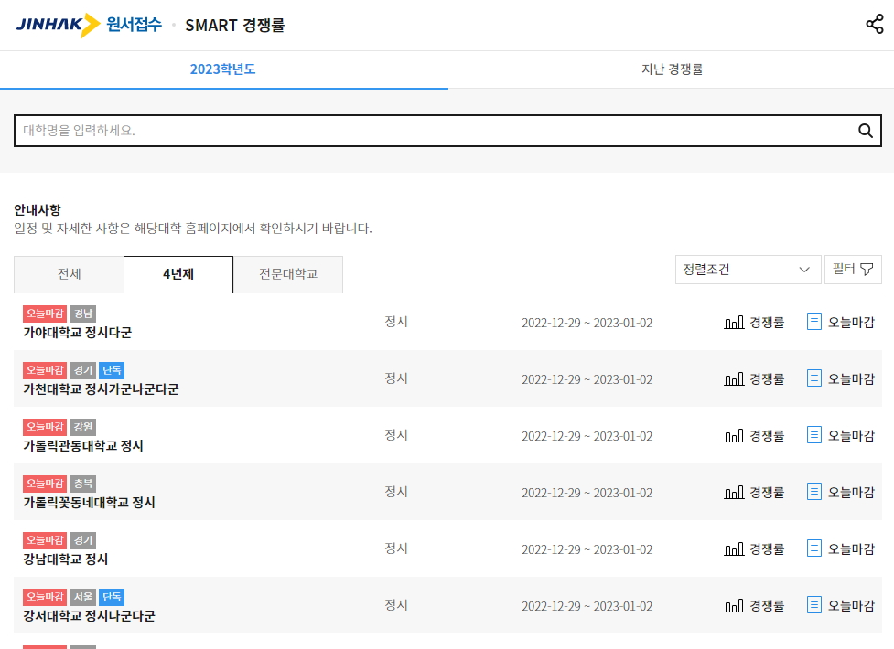Screen dimensions: 894x649
Task: Open 가톨릭꽃동네대학교 정시 entry
Action: (89, 503)
